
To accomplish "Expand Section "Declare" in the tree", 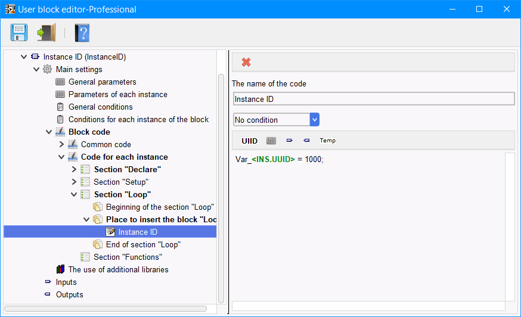I will click(74, 169).
